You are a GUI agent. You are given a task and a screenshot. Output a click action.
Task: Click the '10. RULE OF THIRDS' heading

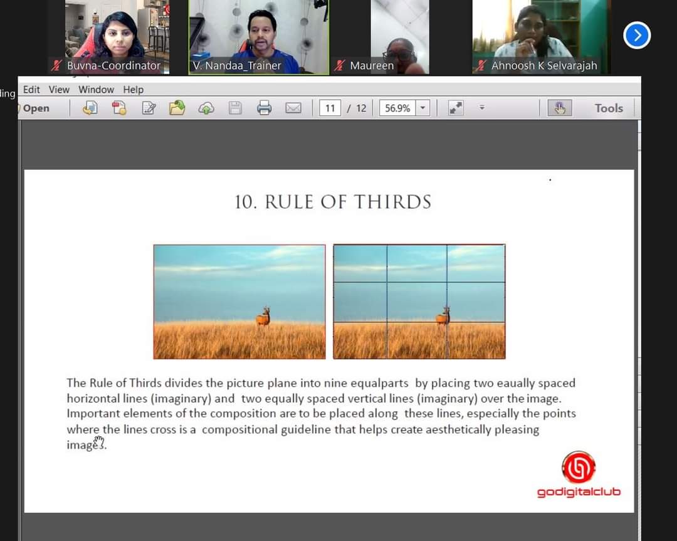tap(333, 202)
